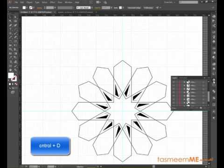Screen dimensions: 224x168
Task: Select the Pen tool
Action: (10, 25)
